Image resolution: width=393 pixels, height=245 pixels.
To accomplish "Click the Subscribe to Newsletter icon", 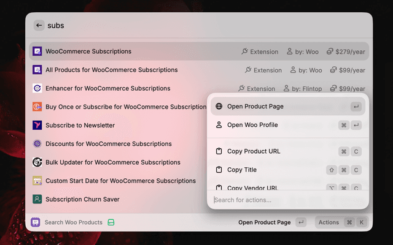I will coord(37,126).
